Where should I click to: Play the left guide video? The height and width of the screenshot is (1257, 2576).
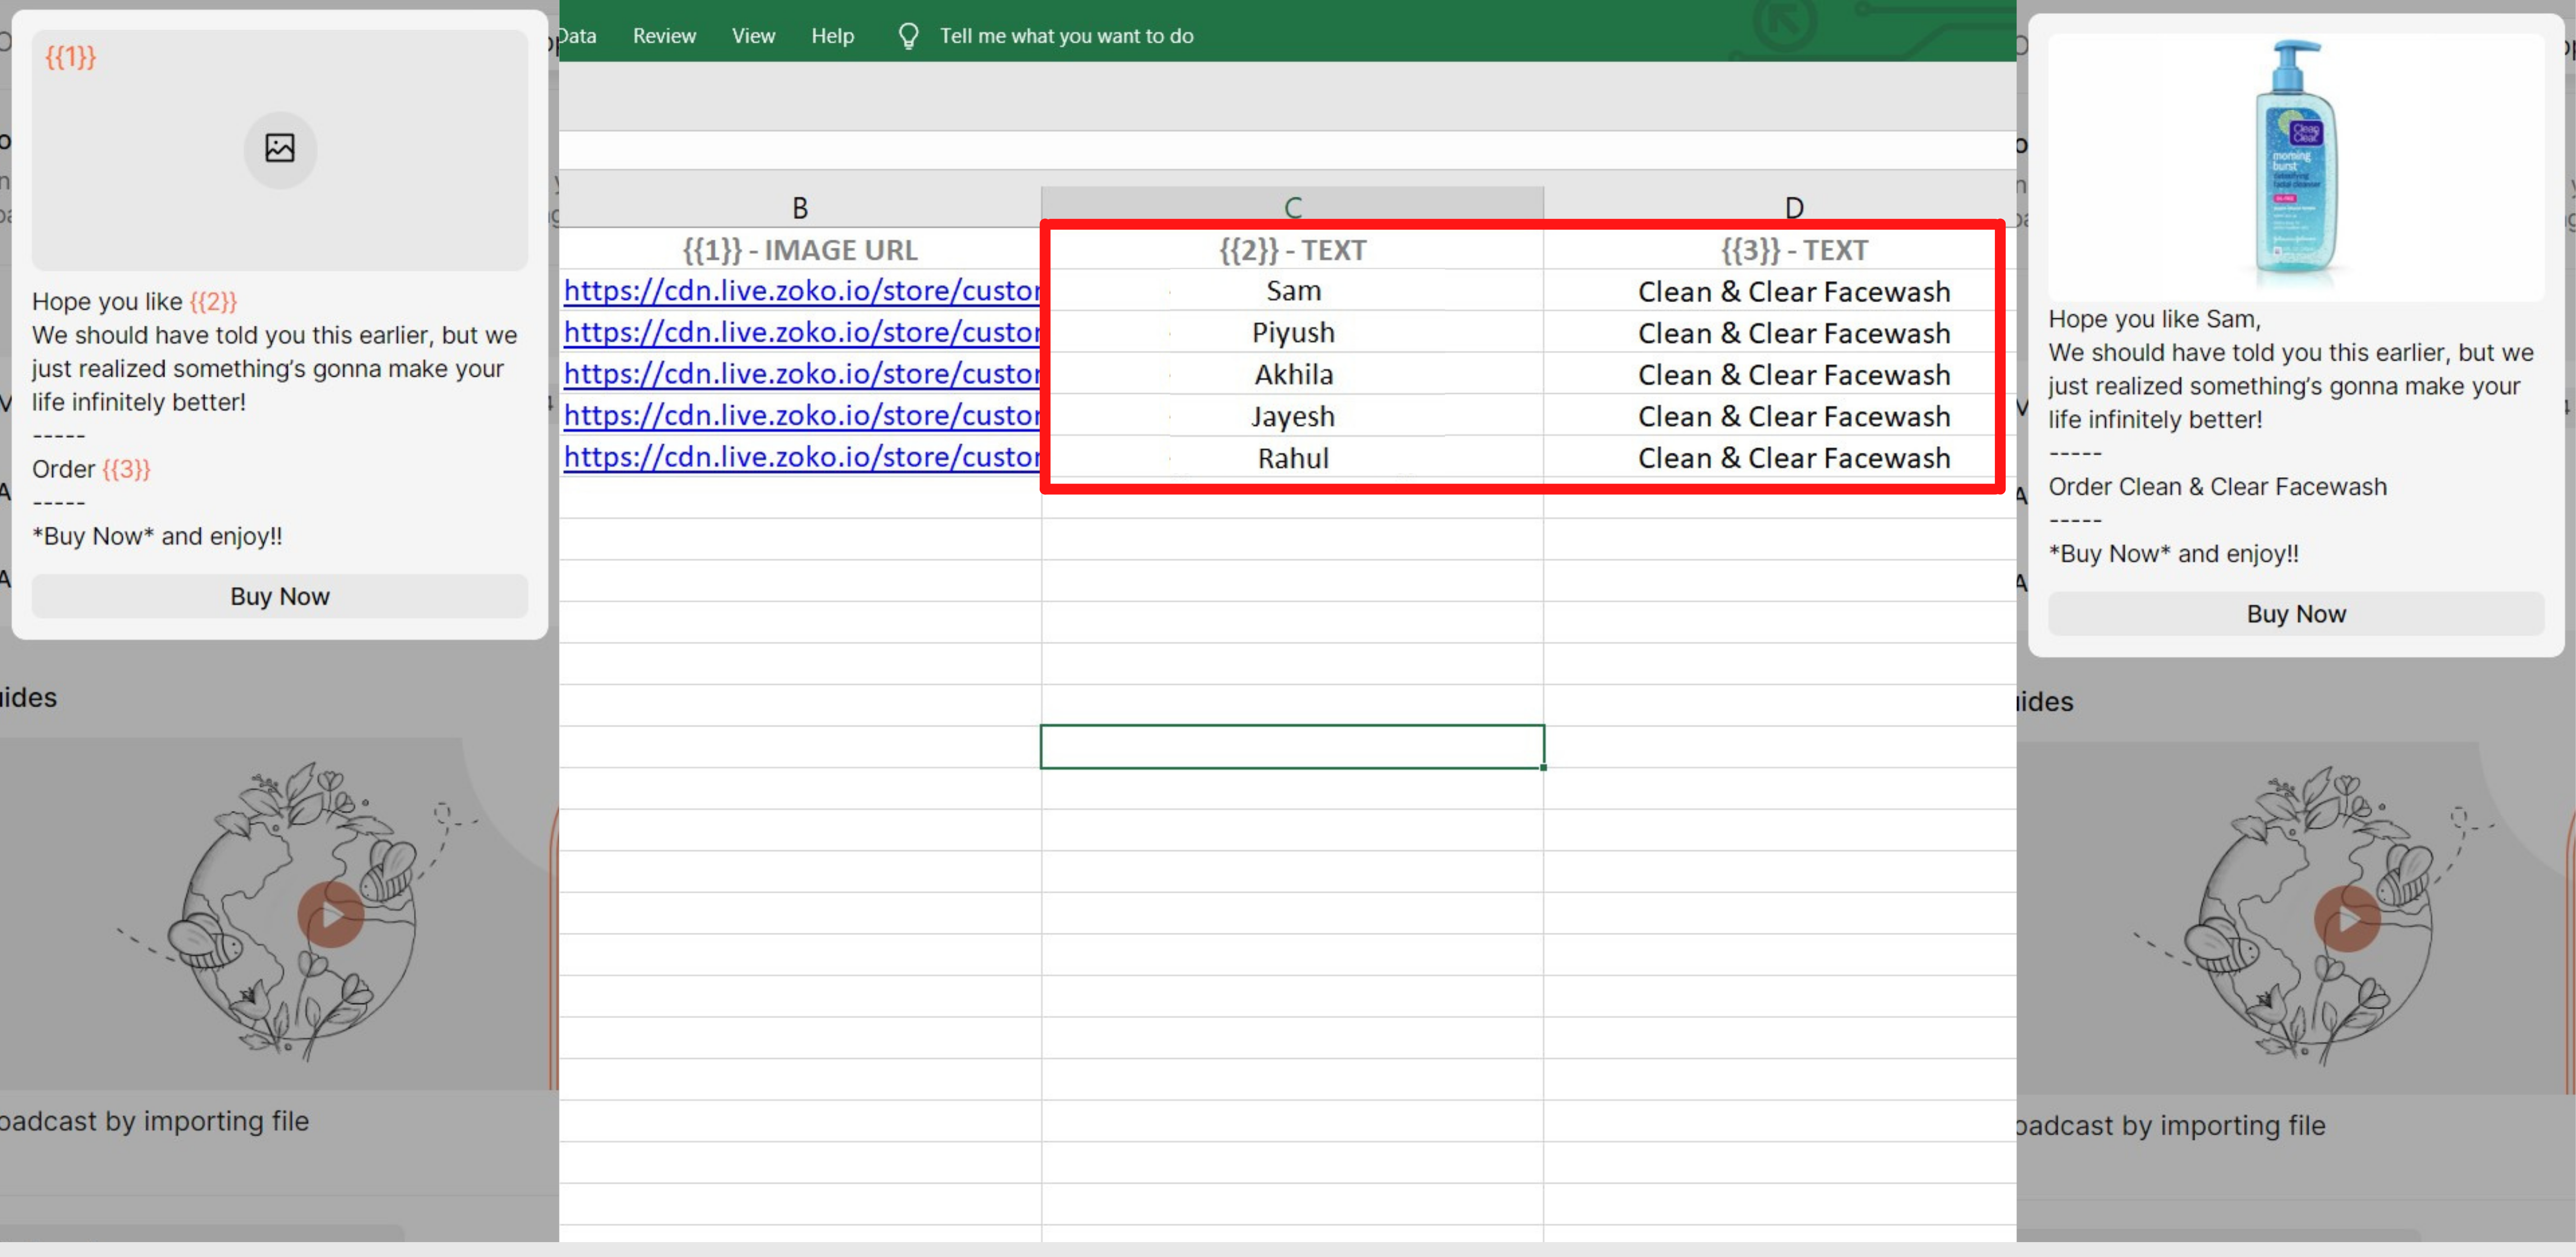[x=331, y=914]
